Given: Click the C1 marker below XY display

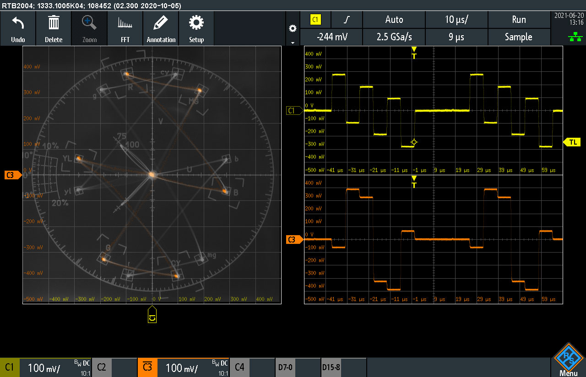Looking at the screenshot, I should (152, 315).
